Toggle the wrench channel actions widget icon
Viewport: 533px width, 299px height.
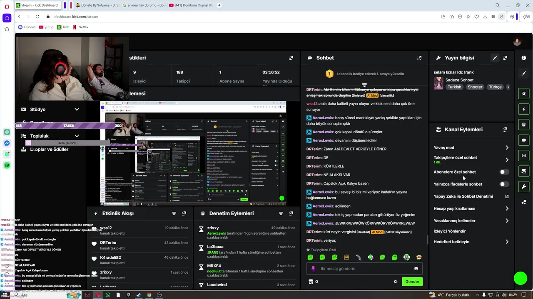pyautogui.click(x=524, y=186)
